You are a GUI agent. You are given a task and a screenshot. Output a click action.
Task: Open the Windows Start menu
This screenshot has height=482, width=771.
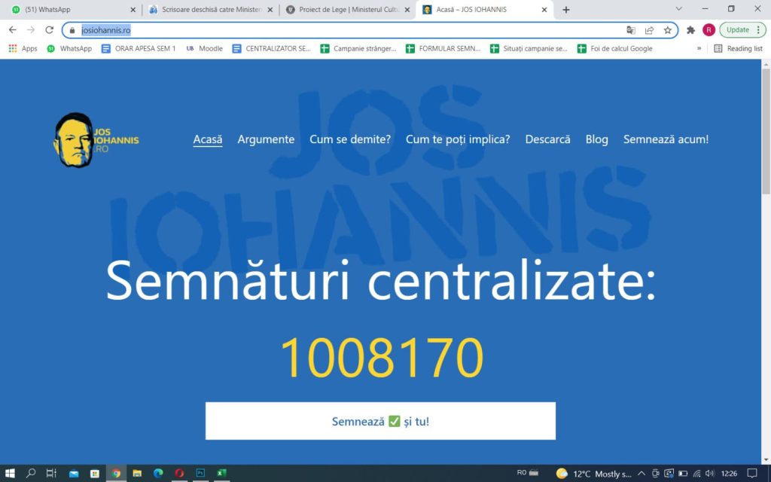point(10,473)
